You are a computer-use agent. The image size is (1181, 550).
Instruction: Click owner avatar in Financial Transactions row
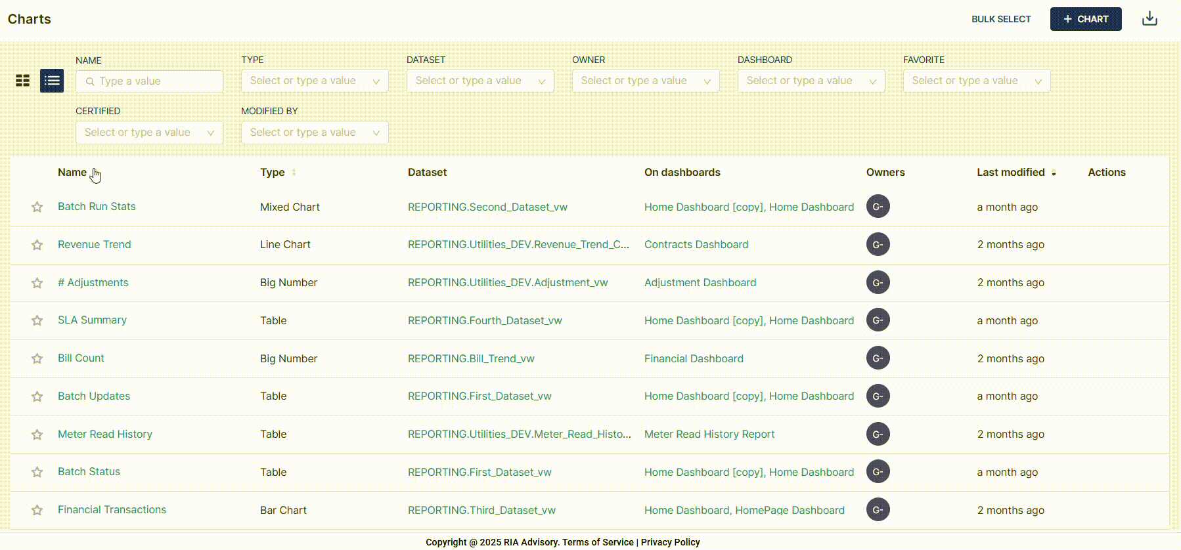tap(878, 510)
